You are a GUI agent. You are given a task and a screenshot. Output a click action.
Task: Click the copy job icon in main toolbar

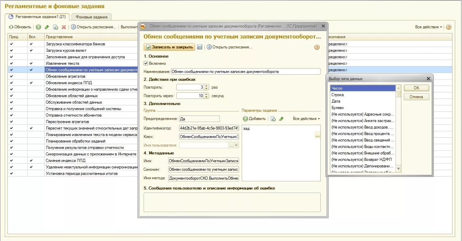point(55,27)
